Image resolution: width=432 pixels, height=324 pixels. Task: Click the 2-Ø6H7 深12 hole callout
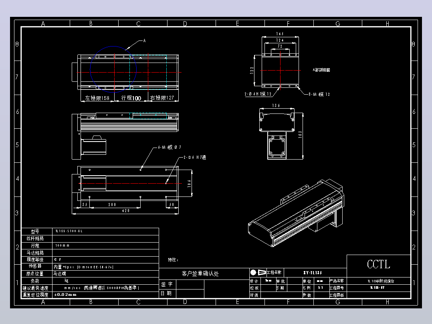(258, 94)
